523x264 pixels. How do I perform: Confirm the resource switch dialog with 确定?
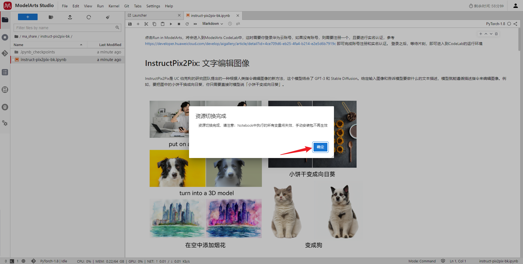[x=320, y=147]
